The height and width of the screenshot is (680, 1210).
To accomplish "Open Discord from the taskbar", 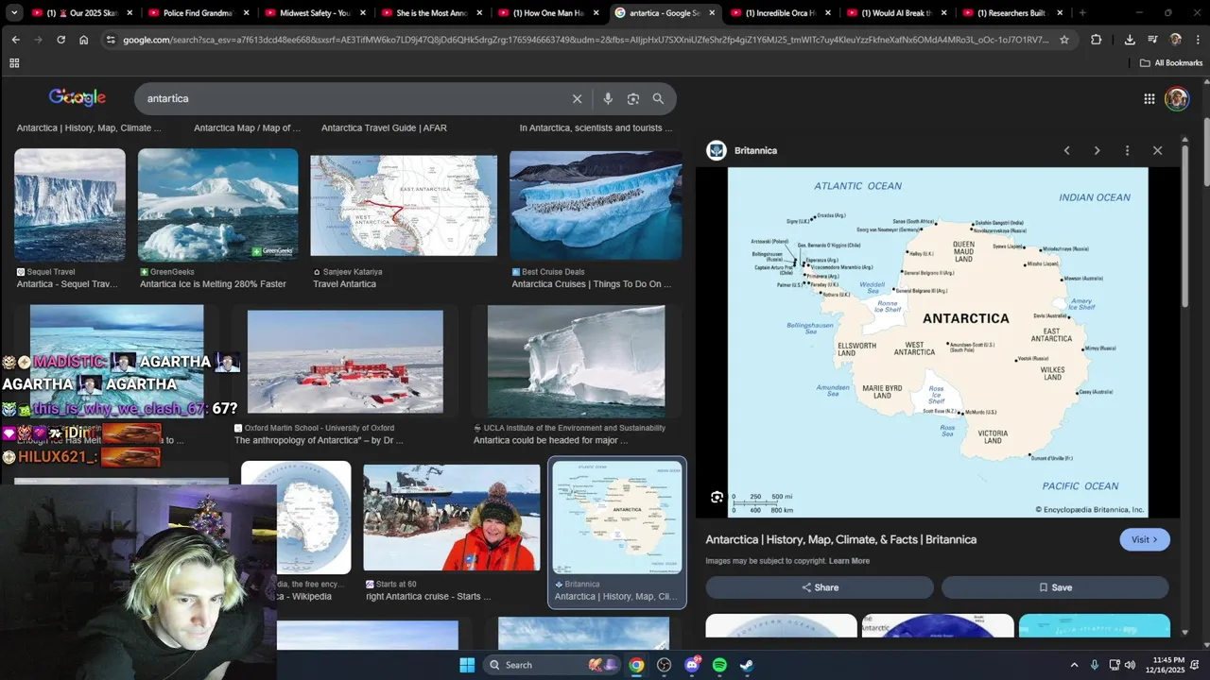I will 692,665.
